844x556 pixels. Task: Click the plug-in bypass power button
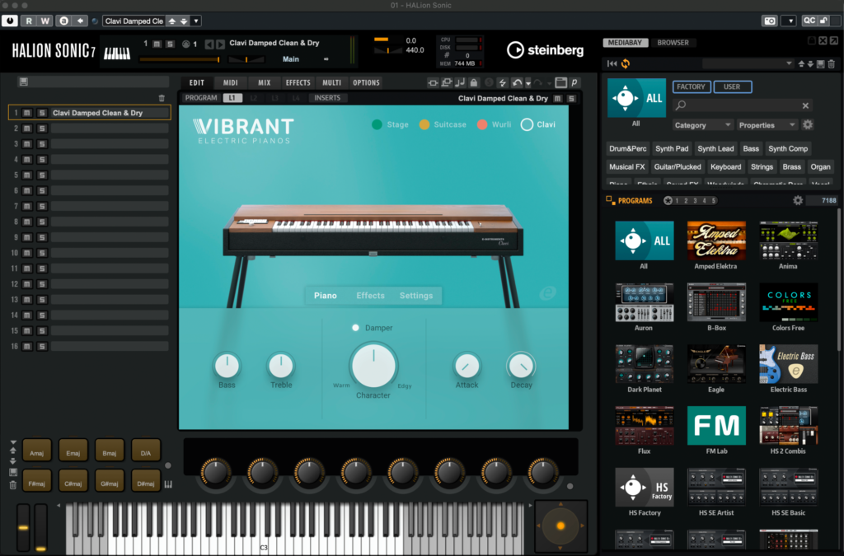(10, 21)
